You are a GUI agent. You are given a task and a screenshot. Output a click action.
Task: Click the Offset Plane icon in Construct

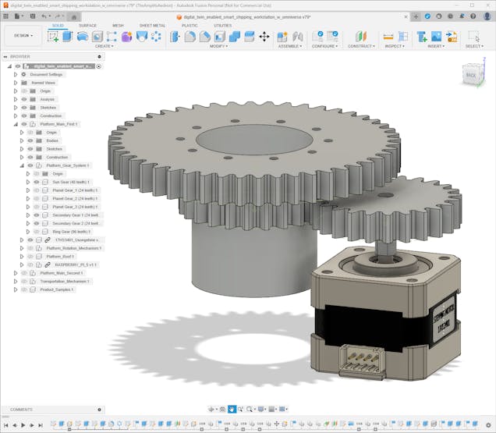(x=360, y=37)
